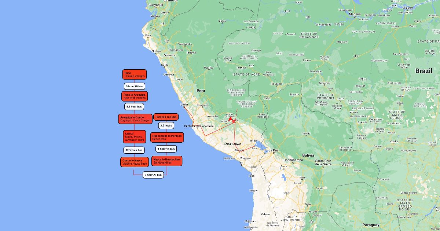Click the '3.5 hours' label
This screenshot has height=231, width=440.
coord(166,125)
